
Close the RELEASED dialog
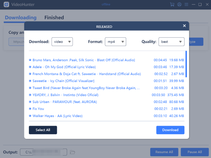click(184, 26)
